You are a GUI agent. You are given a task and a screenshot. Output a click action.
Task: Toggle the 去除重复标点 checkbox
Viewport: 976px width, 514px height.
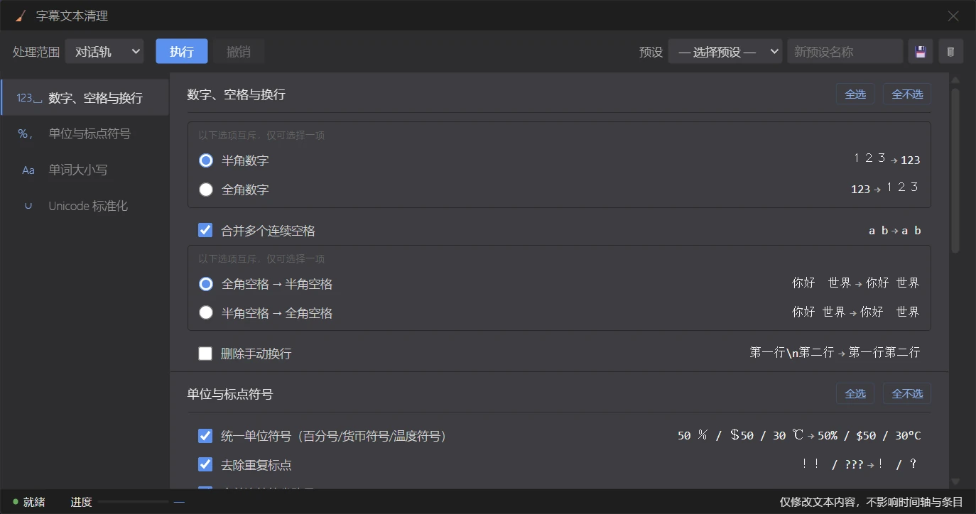pos(205,464)
